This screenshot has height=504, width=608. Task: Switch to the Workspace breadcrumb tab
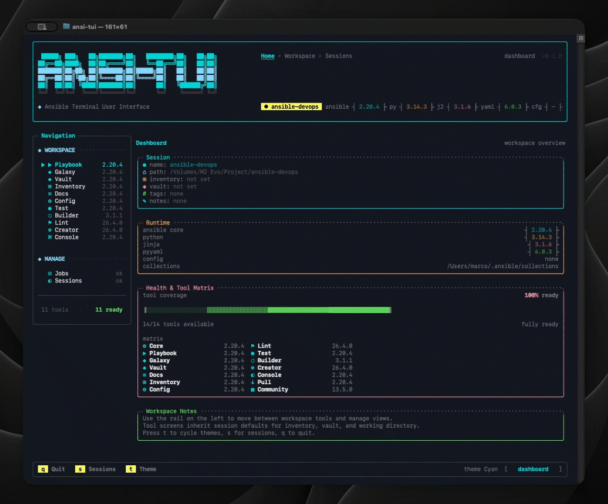click(x=299, y=56)
